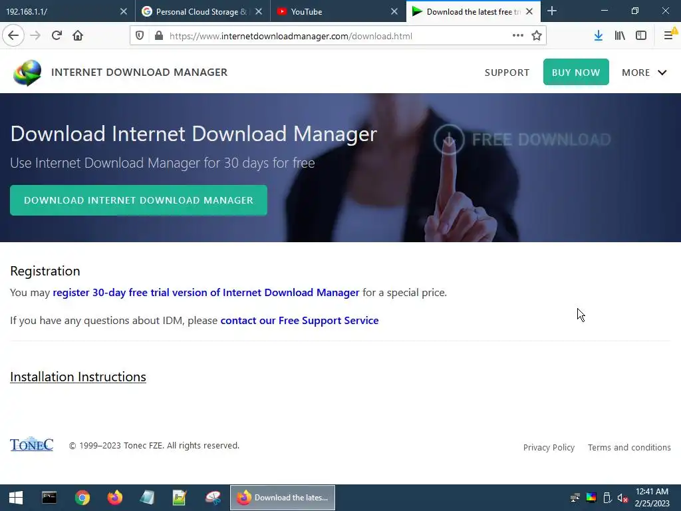Click the network status tray icon
Image resolution: width=681 pixels, height=511 pixels.
[575, 498]
